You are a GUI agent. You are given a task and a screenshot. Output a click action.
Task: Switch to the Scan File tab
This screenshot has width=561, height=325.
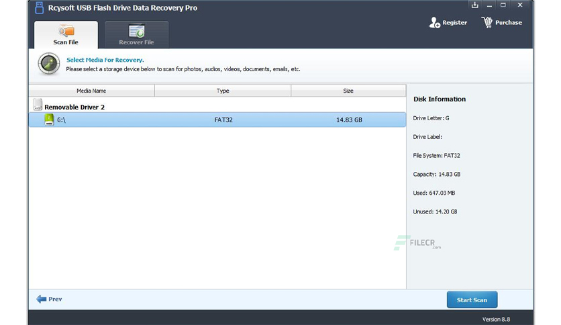[x=66, y=35]
